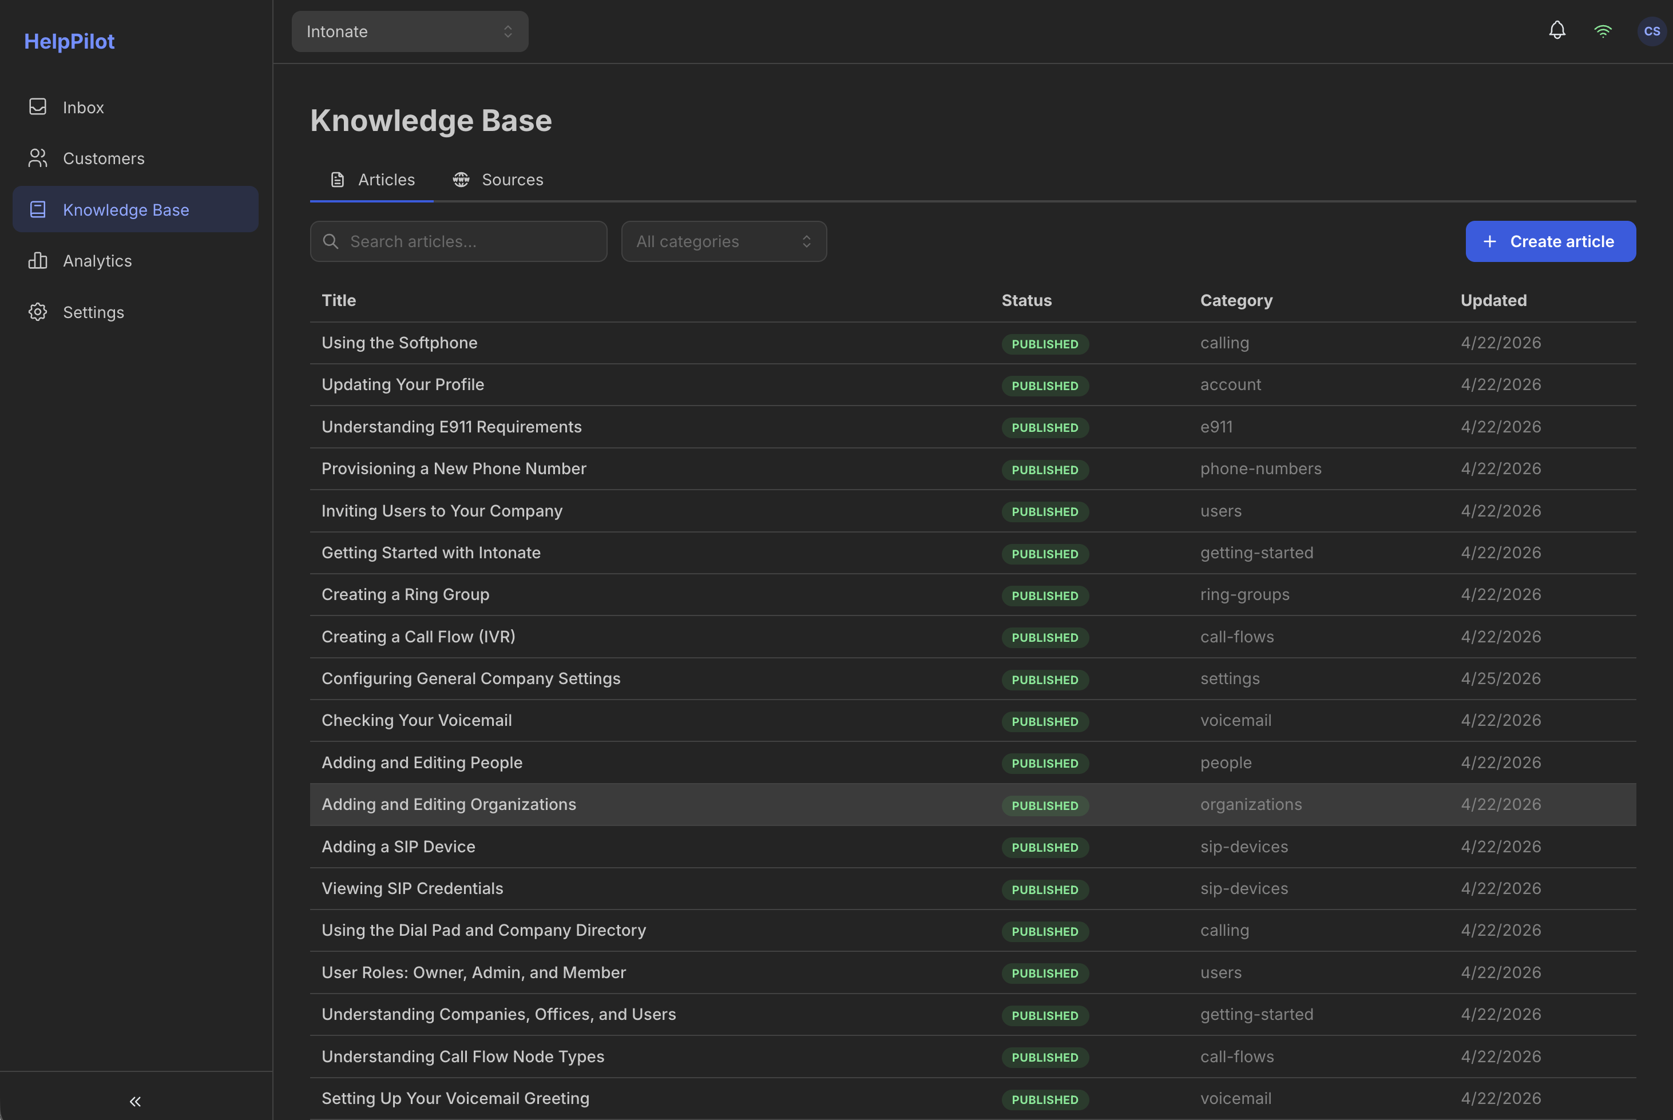Click the Knowledge Base book icon

coord(38,209)
